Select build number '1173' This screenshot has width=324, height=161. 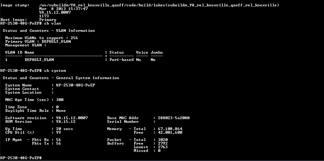click(44, 16)
